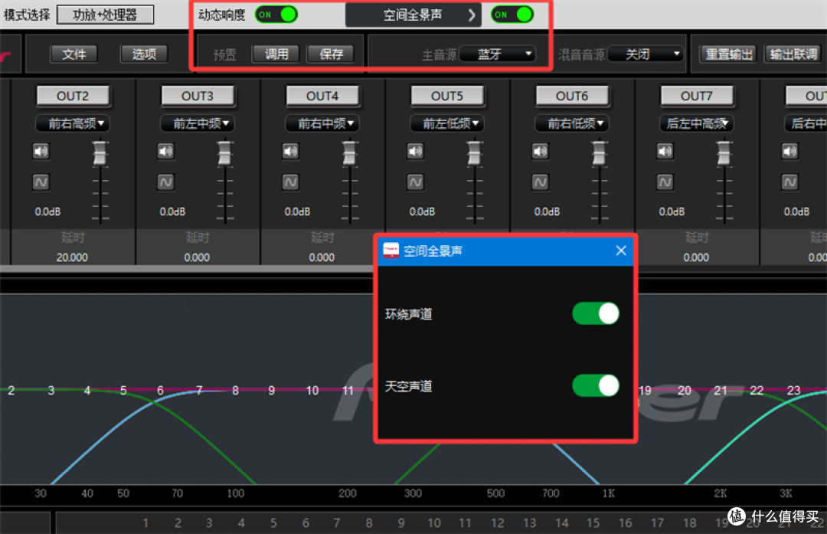This screenshot has height=534, width=827.
Task: Open the 文件 menu
Action: [74, 54]
